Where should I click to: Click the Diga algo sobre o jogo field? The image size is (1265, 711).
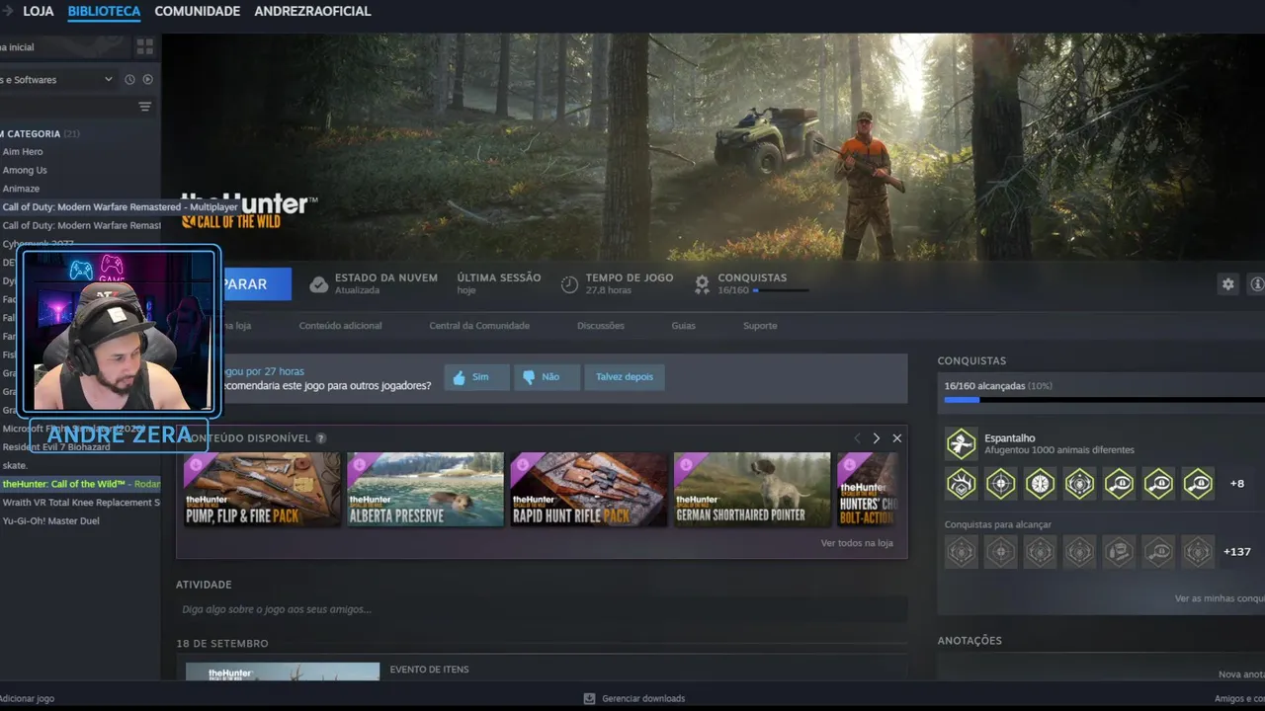[542, 609]
